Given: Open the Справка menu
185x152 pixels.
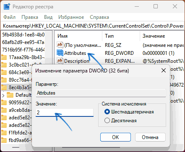Looking at the screenshot, I should pos(99,17).
